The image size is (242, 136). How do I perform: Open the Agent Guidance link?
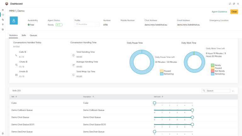point(219,12)
